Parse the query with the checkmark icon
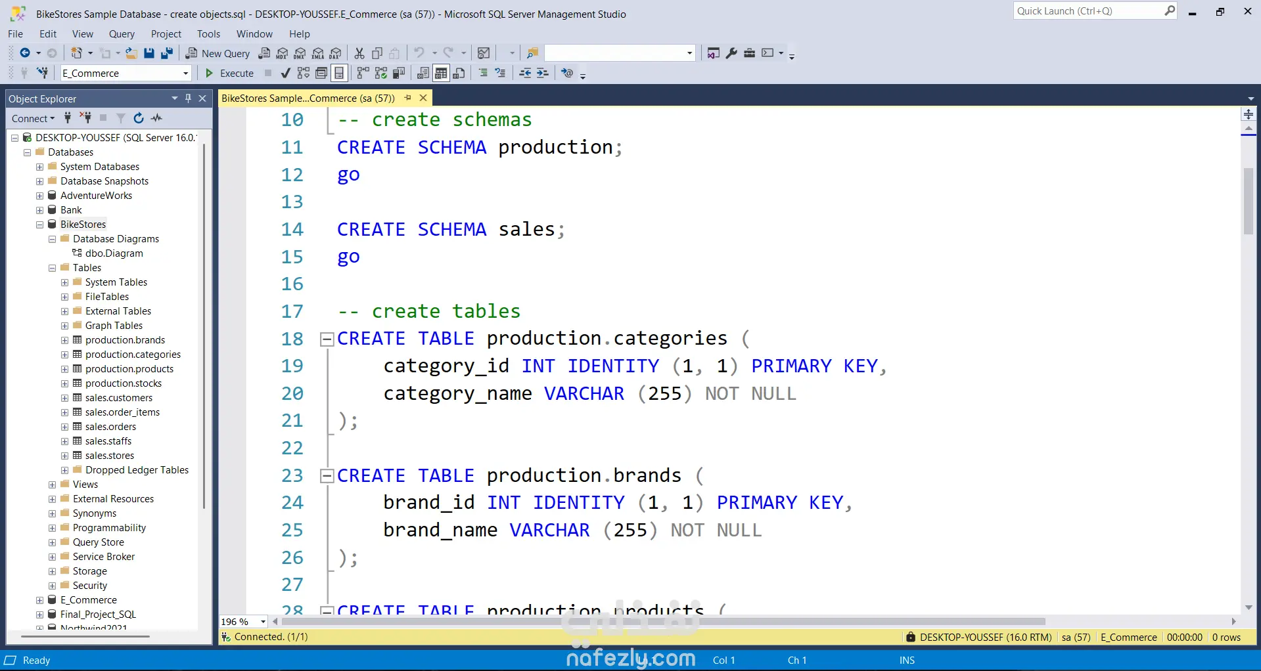This screenshot has height=671, width=1261. (x=286, y=73)
